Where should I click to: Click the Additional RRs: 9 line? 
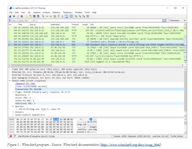tap(99, 104)
